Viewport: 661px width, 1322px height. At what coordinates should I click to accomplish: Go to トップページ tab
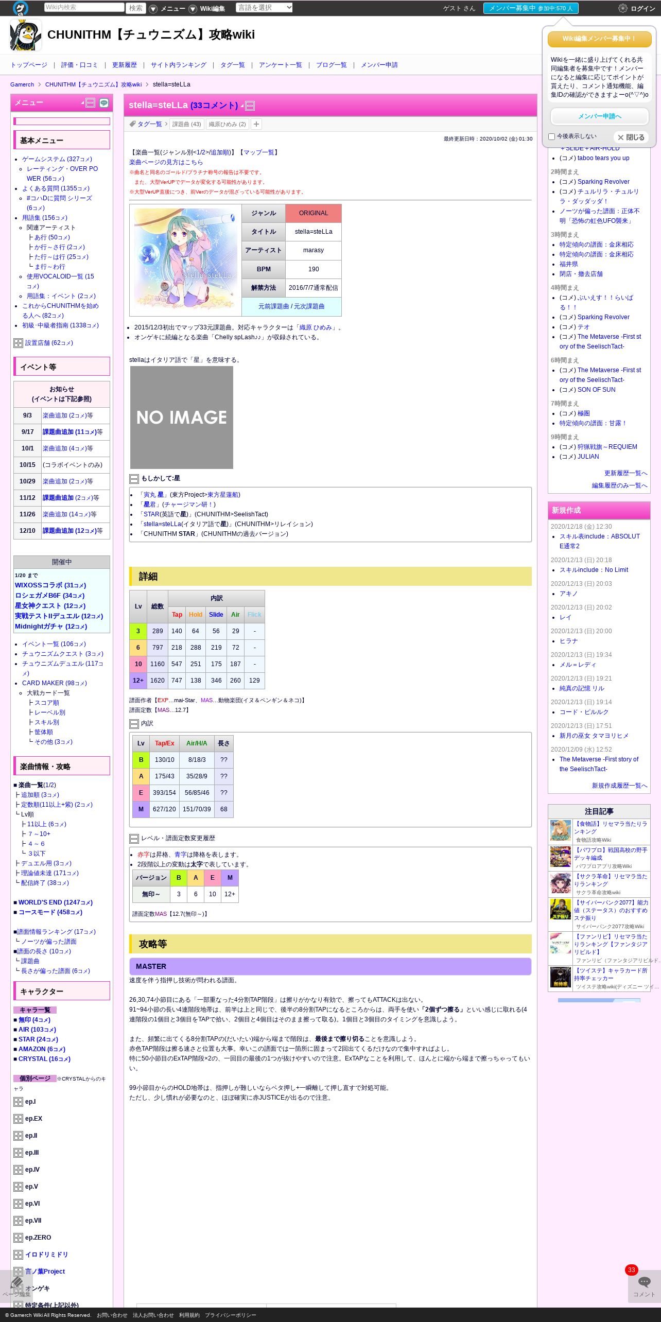(29, 65)
